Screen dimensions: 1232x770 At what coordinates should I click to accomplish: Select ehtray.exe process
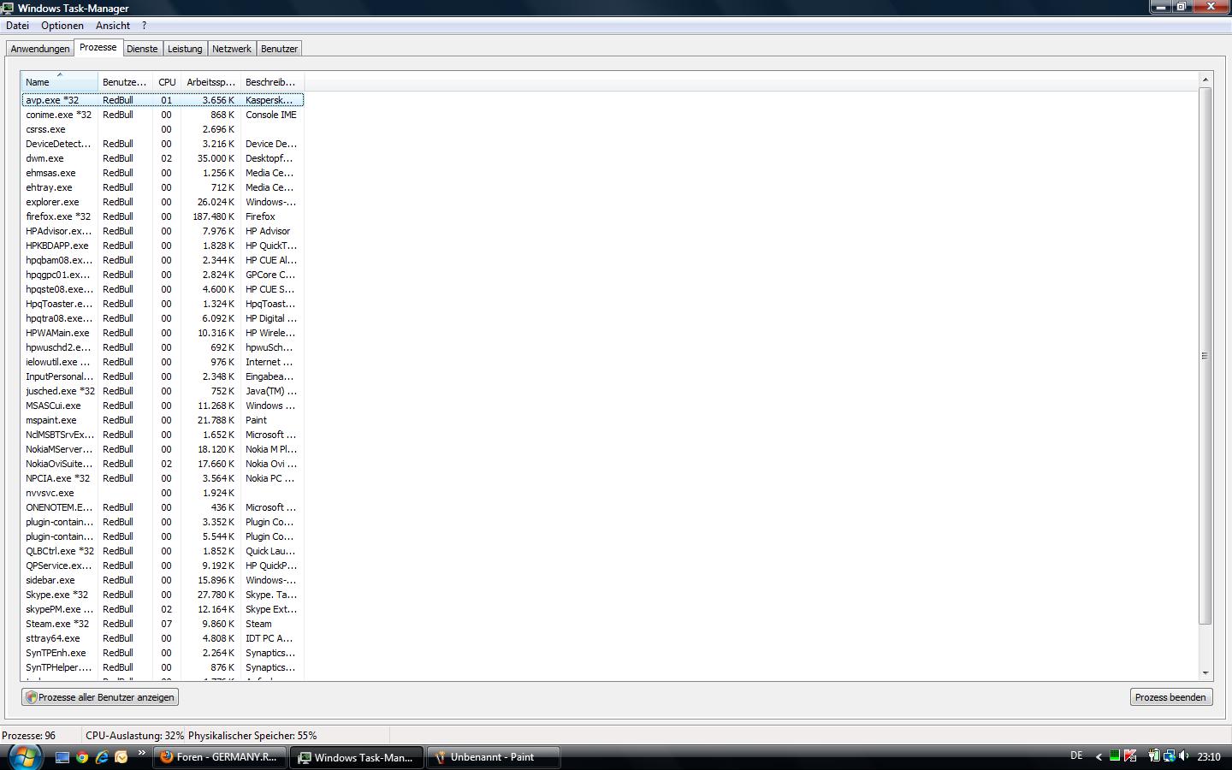pos(163,187)
